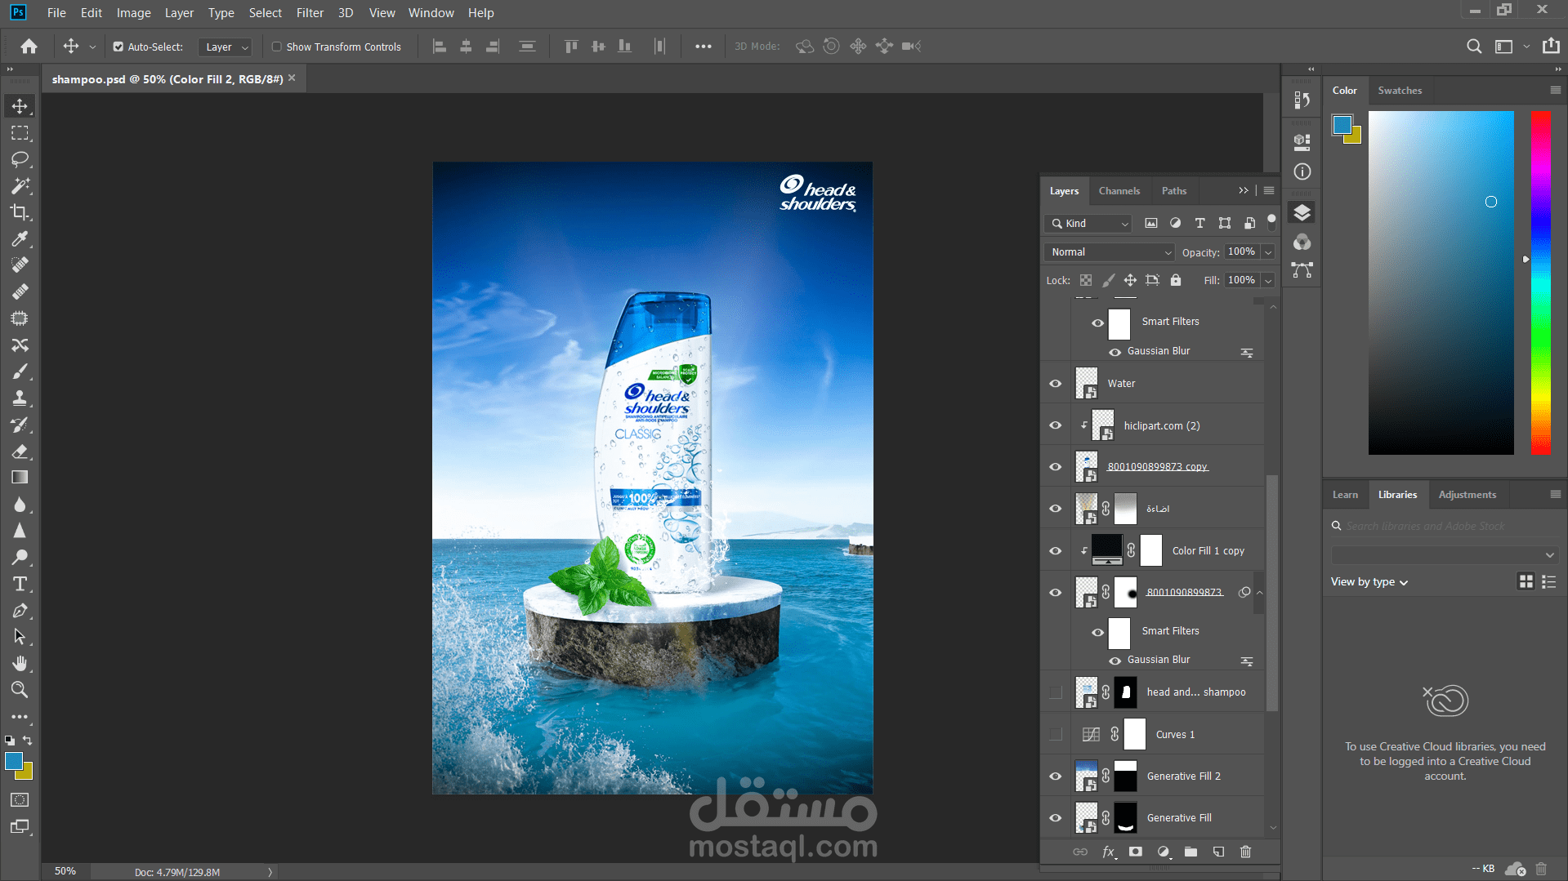
Task: Pick the Gradient tool
Action: pos(20,478)
